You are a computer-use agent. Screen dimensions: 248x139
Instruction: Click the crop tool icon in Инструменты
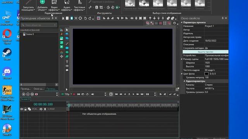[x=101, y=7]
